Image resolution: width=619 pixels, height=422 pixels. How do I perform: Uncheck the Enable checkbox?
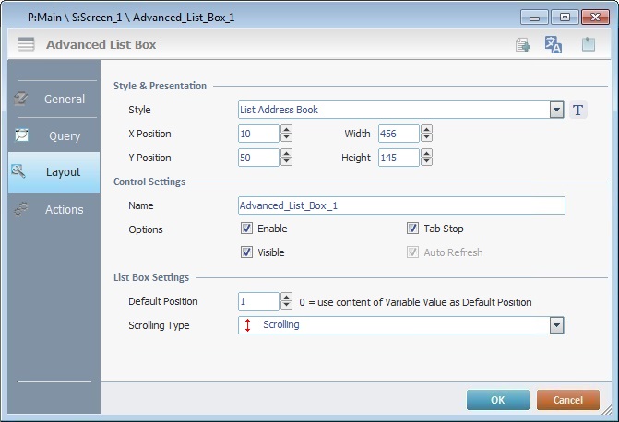click(246, 229)
